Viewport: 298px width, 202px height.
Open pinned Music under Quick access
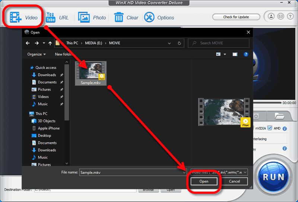(x=40, y=104)
